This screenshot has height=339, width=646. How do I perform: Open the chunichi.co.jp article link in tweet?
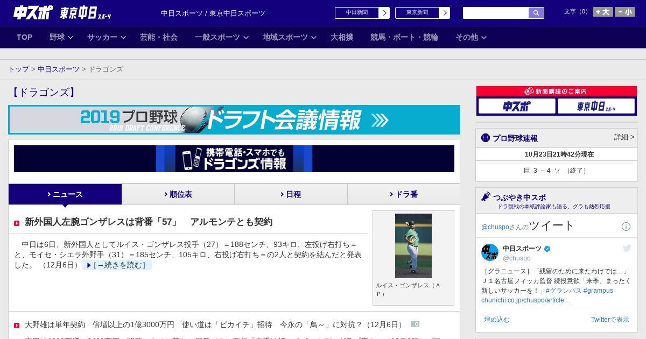[x=526, y=300]
